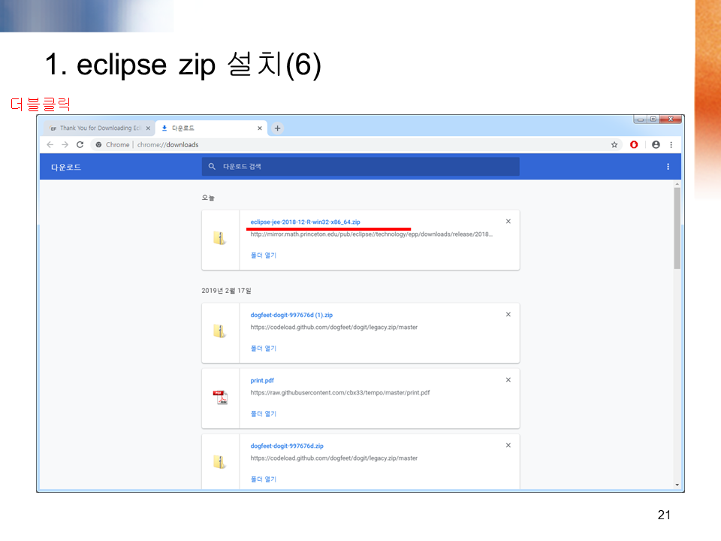Remove print.pdf entry from list
Image resolution: width=721 pixels, height=541 pixels.
point(508,379)
